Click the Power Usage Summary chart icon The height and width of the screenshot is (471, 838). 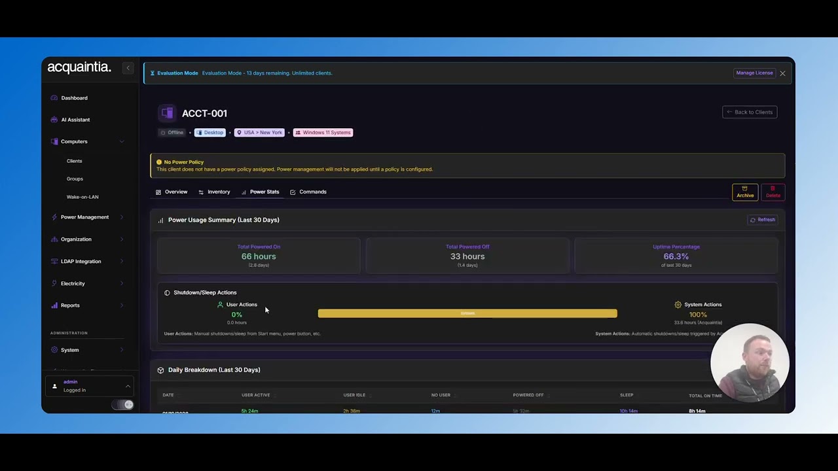point(160,220)
